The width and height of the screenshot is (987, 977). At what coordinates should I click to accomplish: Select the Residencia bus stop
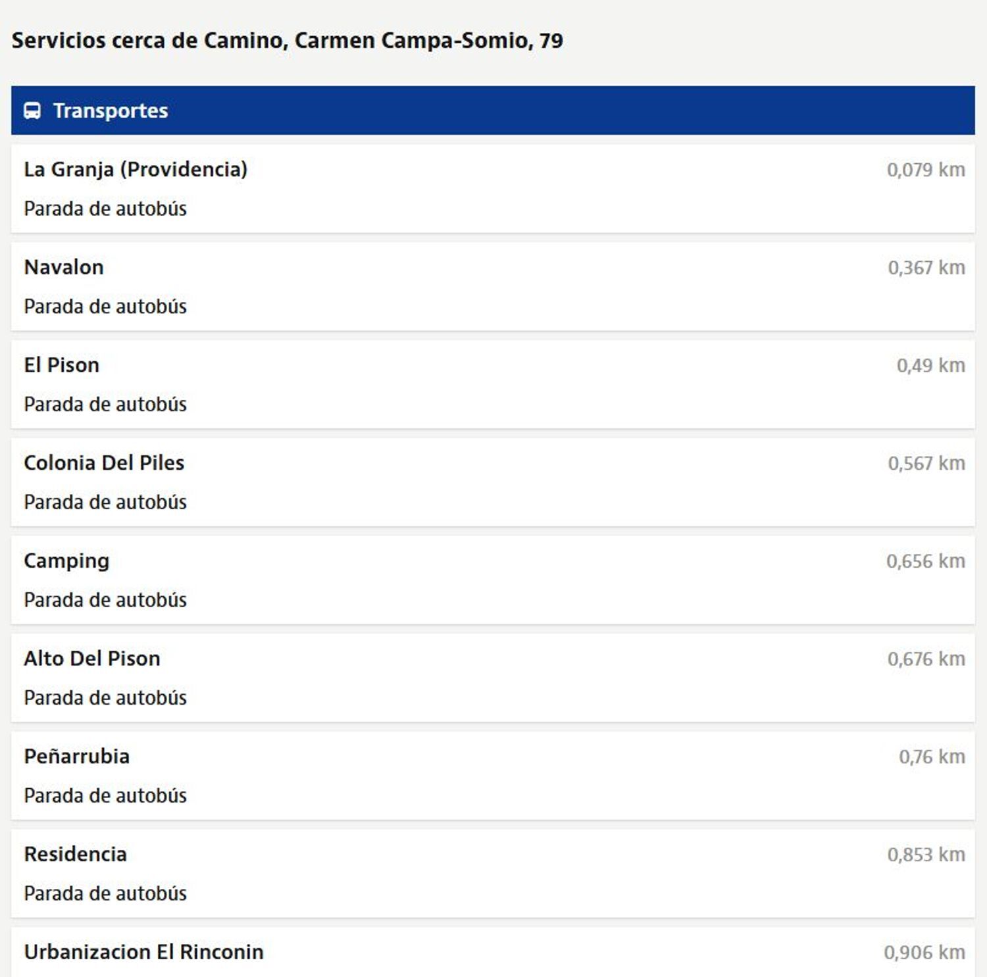pyautogui.click(x=493, y=874)
